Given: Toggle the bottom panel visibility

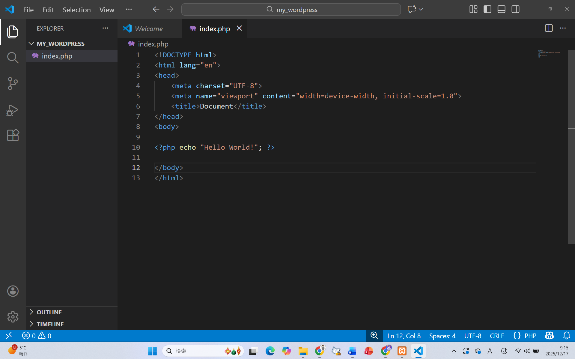Looking at the screenshot, I should pyautogui.click(x=502, y=9).
